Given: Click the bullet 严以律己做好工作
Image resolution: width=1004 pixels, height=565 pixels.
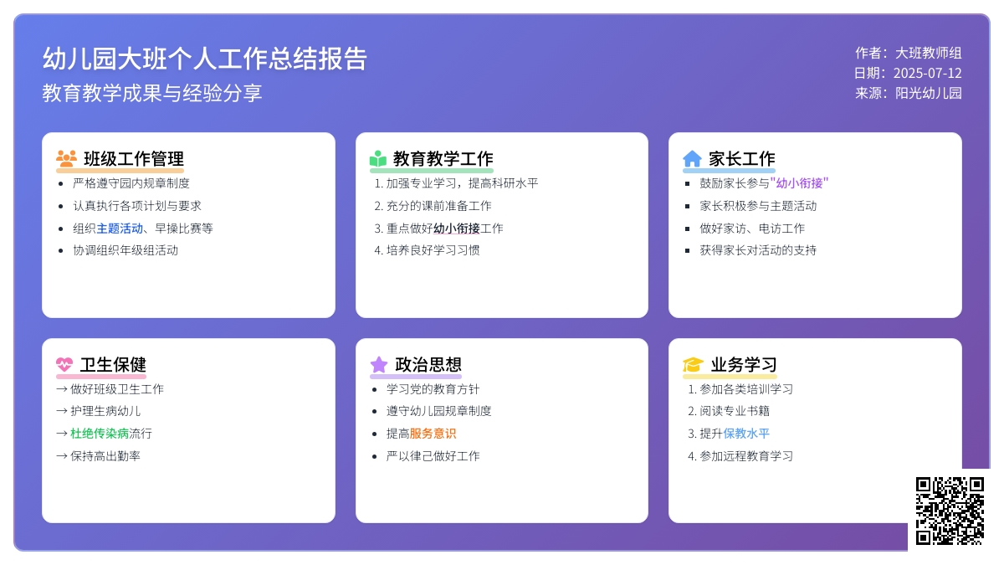Looking at the screenshot, I should tap(433, 455).
